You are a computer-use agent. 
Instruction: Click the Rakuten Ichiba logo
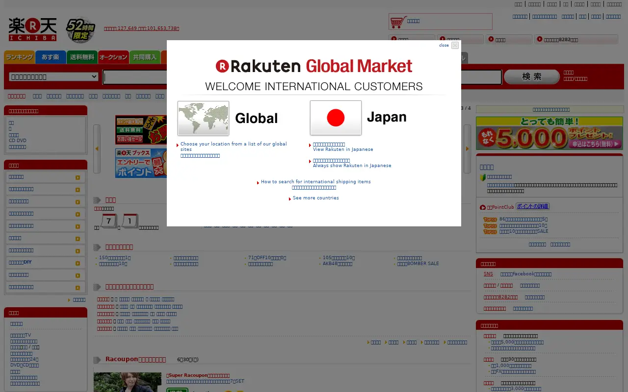[x=32, y=29]
